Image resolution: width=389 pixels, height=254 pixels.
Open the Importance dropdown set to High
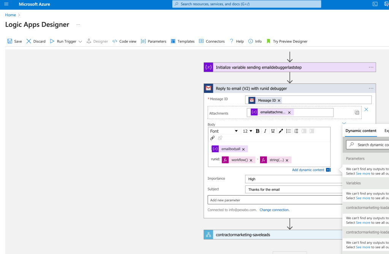294,179
